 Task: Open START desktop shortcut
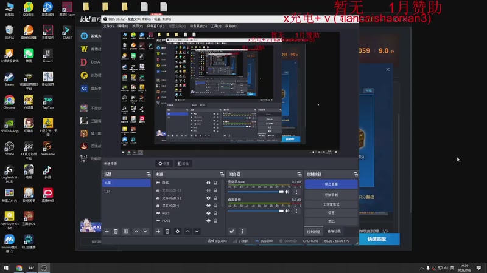67,32
